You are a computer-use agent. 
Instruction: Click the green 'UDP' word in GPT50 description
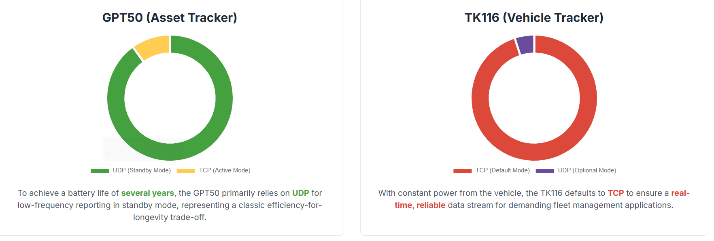tap(300, 193)
